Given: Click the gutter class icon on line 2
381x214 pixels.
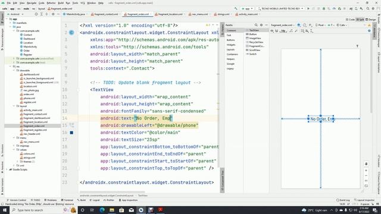Looking at the screenshot, I should tap(71, 32).
